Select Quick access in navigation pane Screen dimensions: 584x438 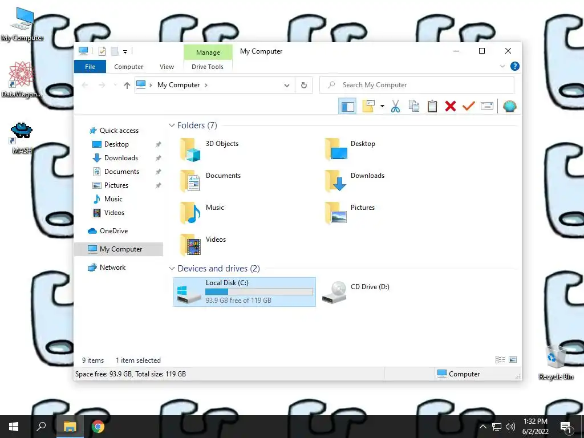coord(119,131)
